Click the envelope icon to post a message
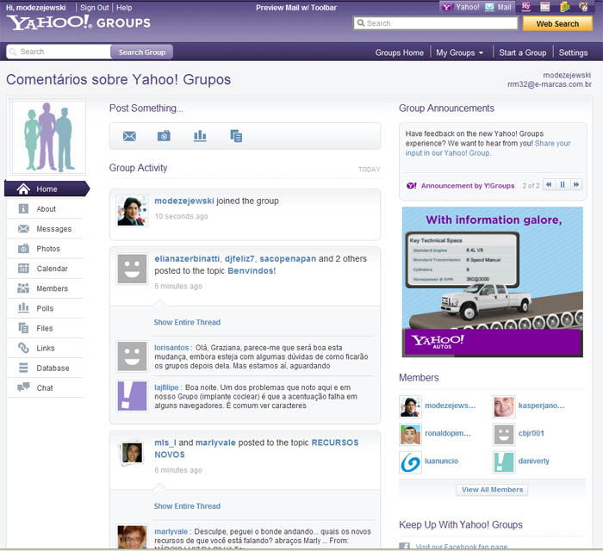This screenshot has height=551, width=603. click(129, 136)
